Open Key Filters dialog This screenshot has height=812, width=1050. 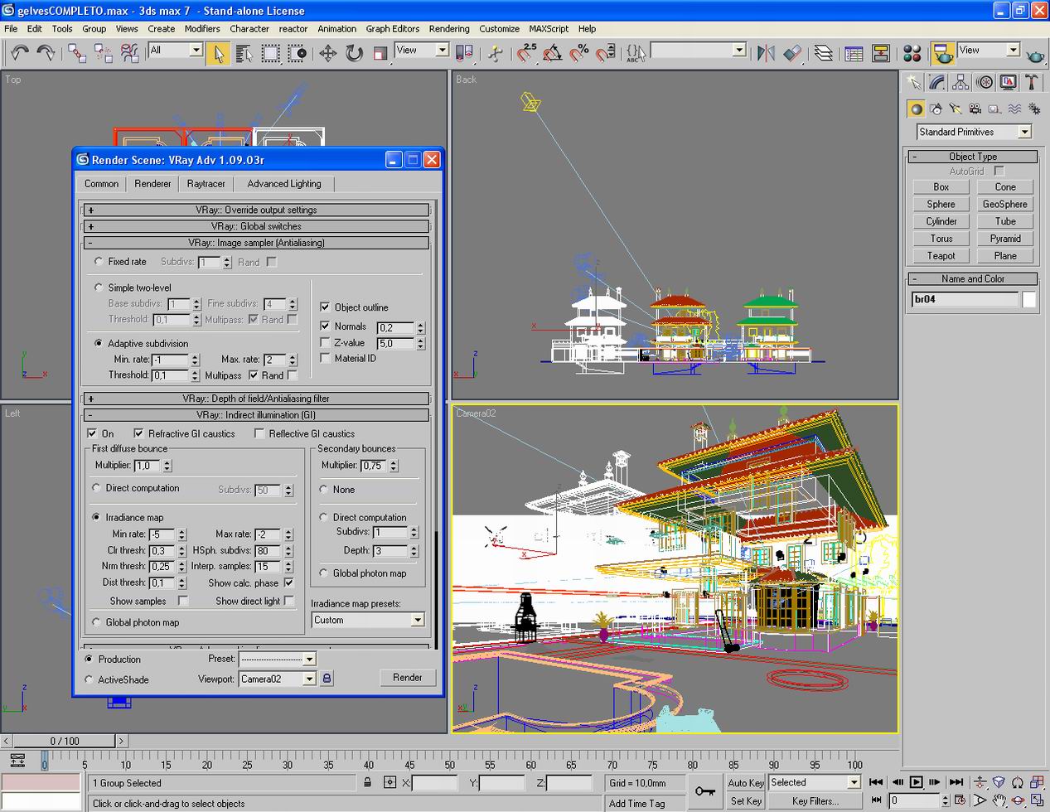click(x=815, y=801)
